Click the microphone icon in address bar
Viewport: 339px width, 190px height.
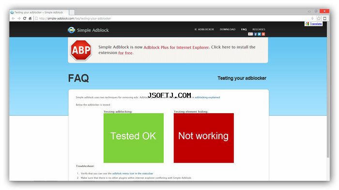pos(312,18)
